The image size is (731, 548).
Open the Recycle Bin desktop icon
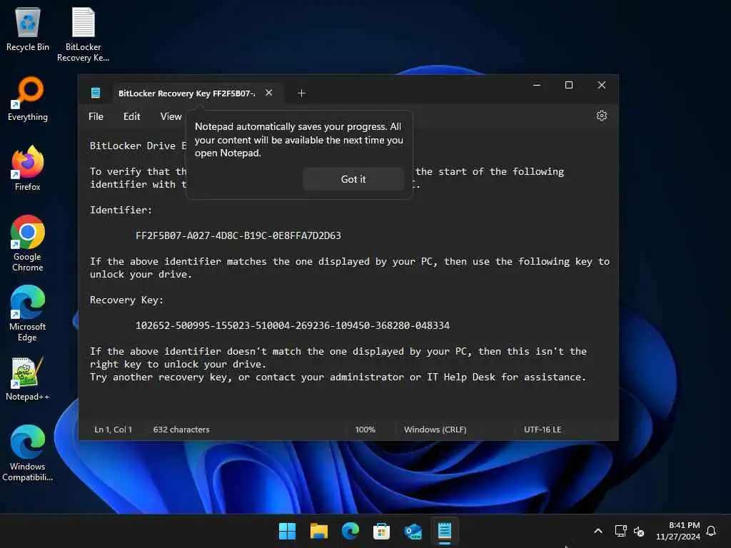[28, 29]
